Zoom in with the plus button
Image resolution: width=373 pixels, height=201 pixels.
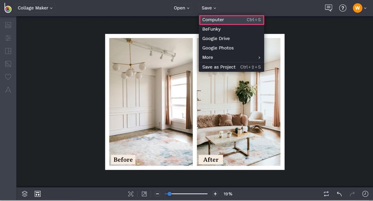215,194
